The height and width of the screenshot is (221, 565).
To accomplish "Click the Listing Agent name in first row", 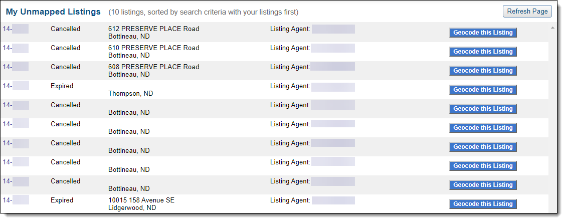I will (x=333, y=29).
